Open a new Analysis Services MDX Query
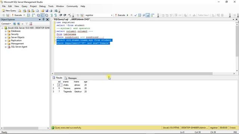Image resolution: width=239 pixels, height=134 pixels. point(25,11)
